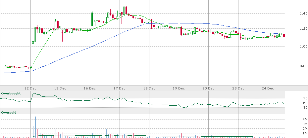
Task: Click the large red candlestick at 19 Dec open
Action: pyautogui.click(x=181, y=31)
